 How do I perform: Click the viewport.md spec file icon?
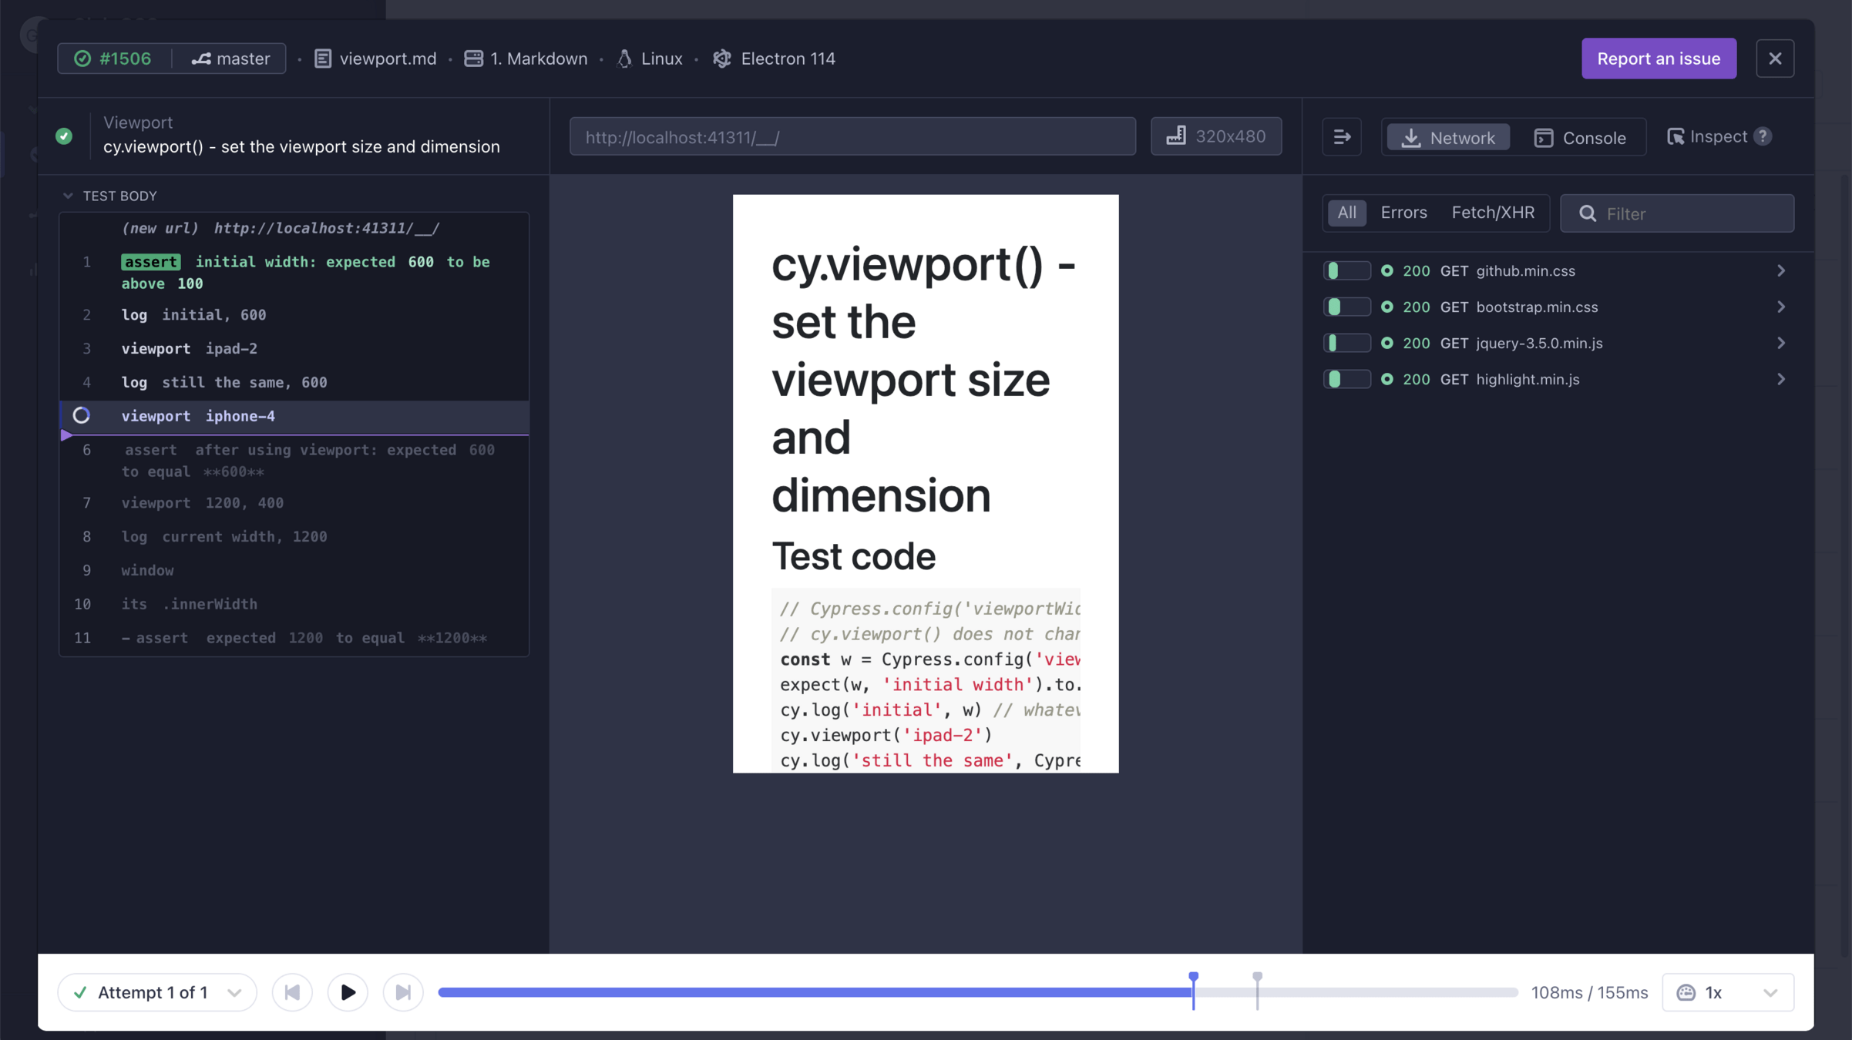(323, 59)
